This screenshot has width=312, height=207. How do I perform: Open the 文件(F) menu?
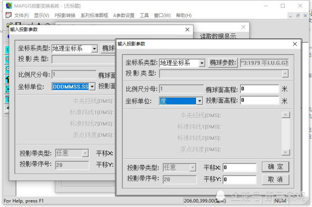[21, 15]
